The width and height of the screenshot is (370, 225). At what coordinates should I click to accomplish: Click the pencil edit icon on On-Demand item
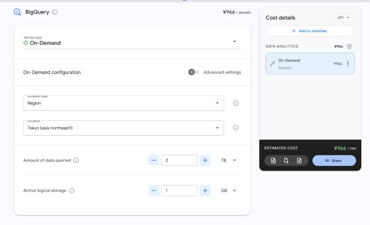coord(273,64)
